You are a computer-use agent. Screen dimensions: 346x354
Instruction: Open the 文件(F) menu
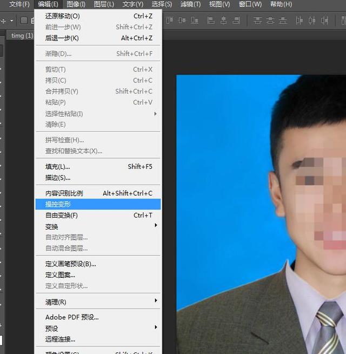[x=19, y=4]
